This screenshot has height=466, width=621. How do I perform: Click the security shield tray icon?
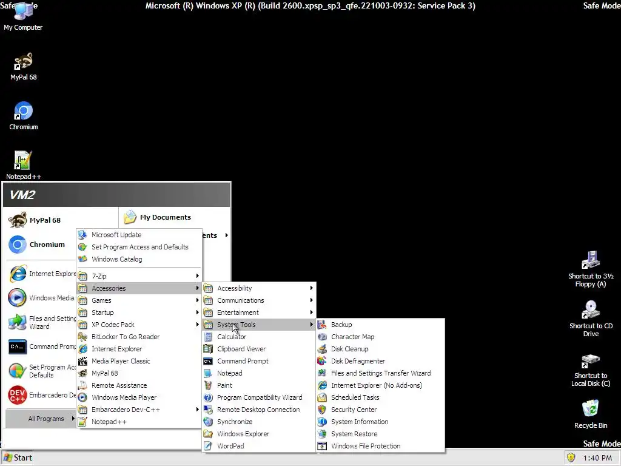point(571,458)
